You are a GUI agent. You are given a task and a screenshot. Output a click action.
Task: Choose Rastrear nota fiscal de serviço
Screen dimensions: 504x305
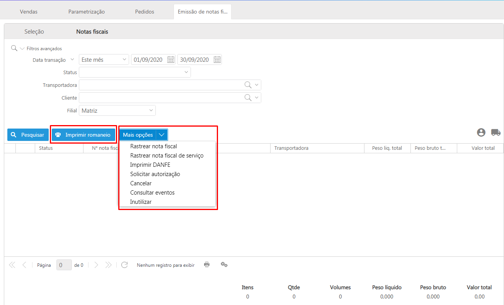click(167, 156)
